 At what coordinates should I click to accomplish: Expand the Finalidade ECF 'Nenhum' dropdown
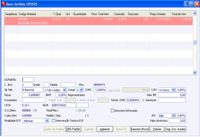coord(47,121)
